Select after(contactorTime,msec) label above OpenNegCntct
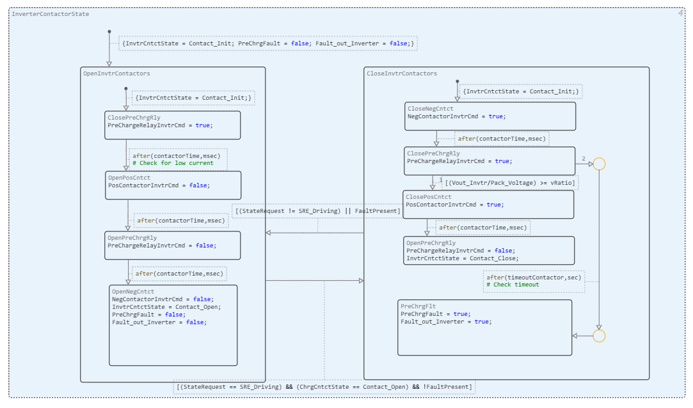The width and height of the screenshot is (693, 408). 179,274
